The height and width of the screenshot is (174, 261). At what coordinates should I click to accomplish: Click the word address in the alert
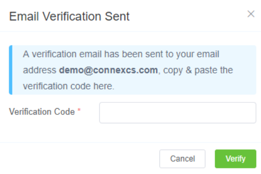pyautogui.click(x=40, y=70)
